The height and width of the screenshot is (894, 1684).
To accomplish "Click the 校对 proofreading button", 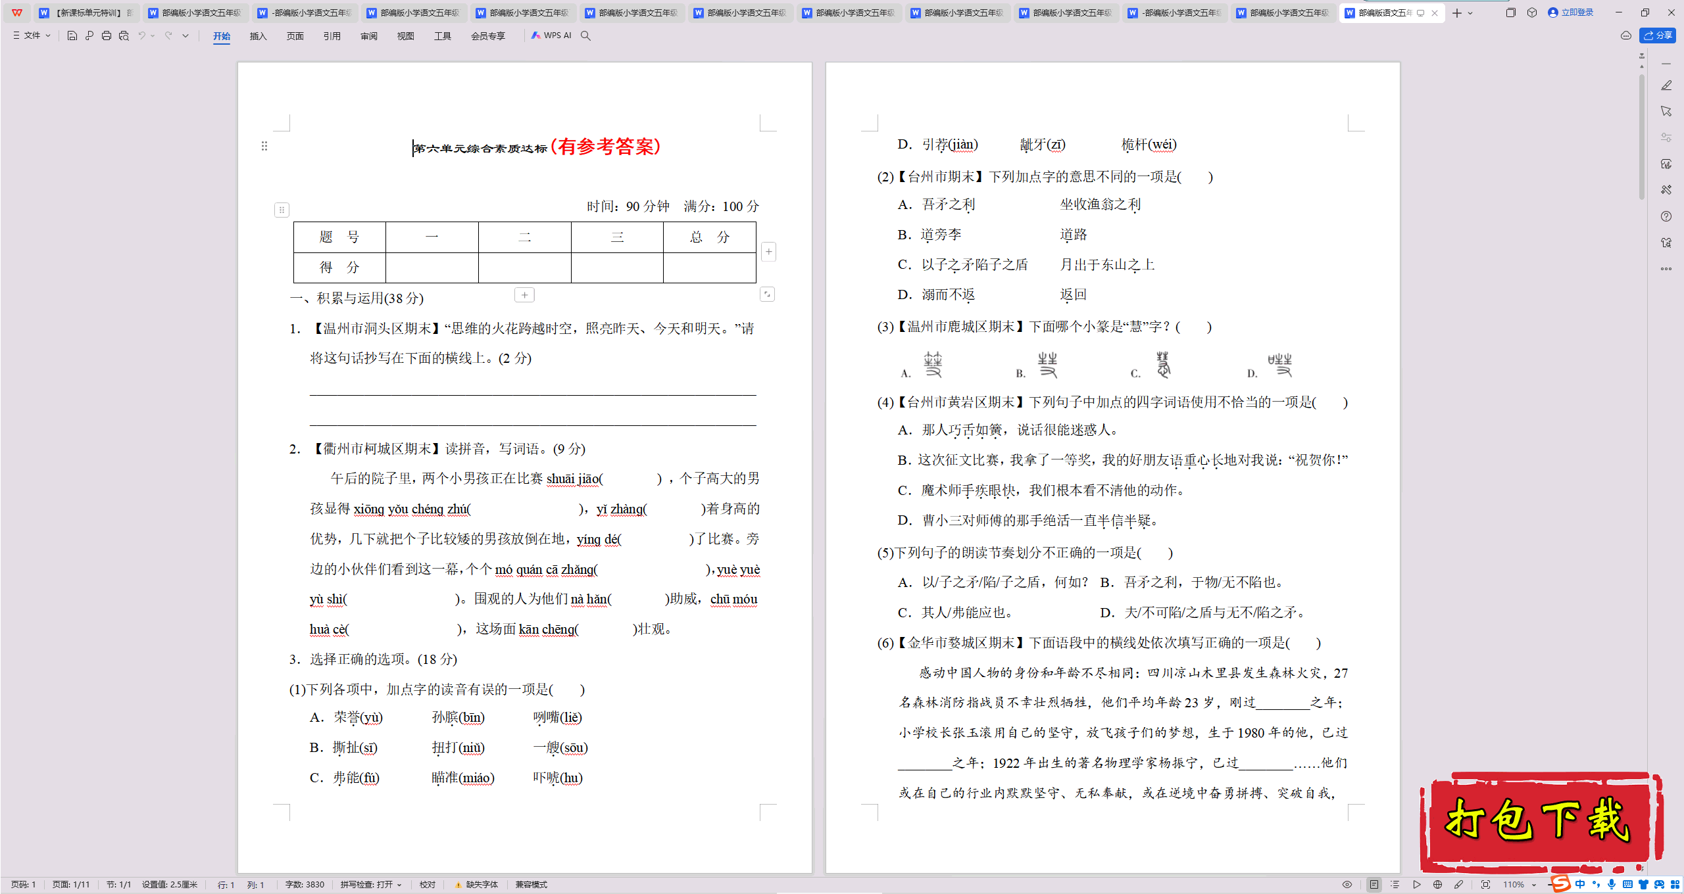I will pos(428,885).
